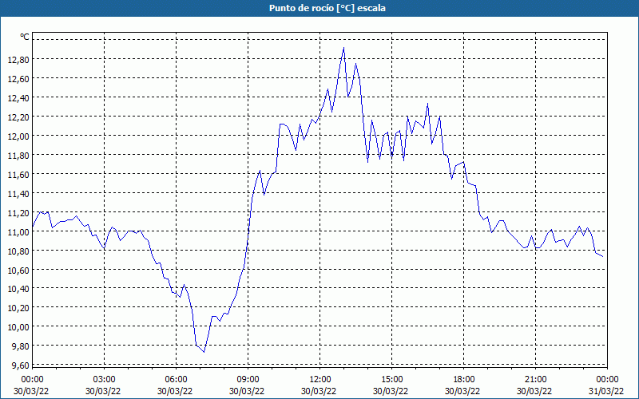Click the 9,60 y-axis label
Viewport: 639px width, 399px height.
point(21,365)
